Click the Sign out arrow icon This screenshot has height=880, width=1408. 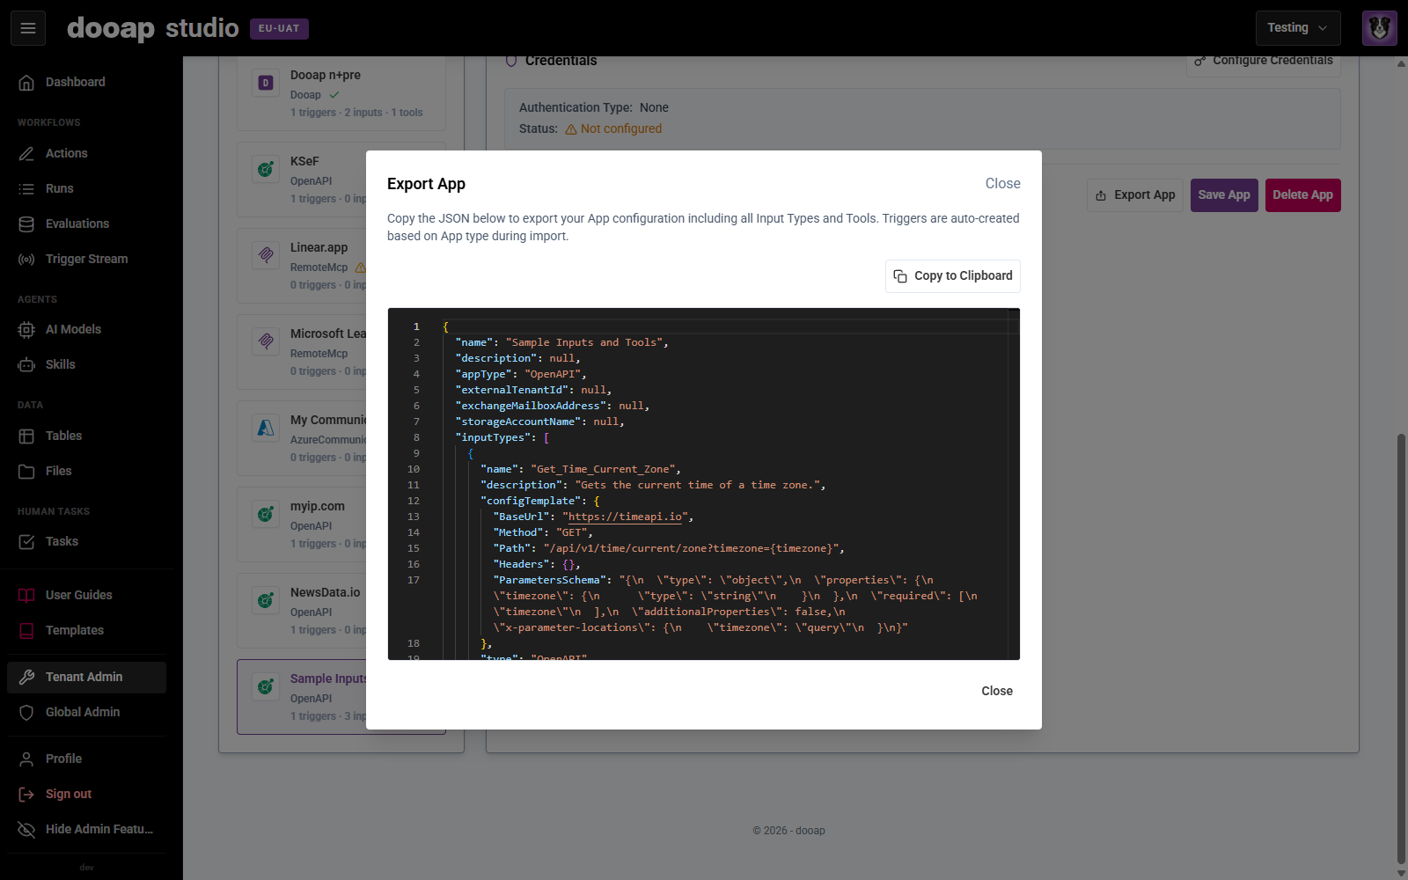click(x=26, y=794)
